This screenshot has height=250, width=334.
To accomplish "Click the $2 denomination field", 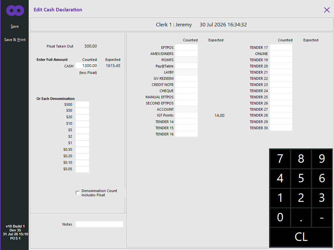I will 82,137.
